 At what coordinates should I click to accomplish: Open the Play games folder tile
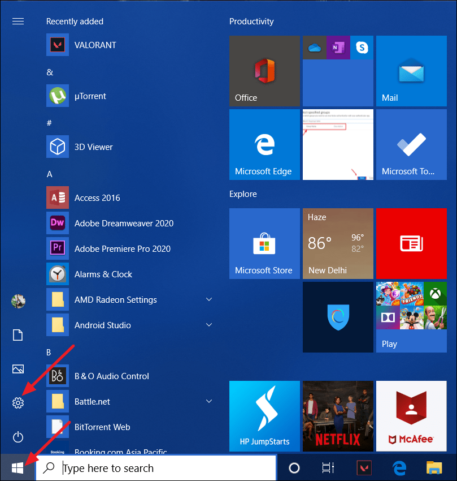pos(411,317)
